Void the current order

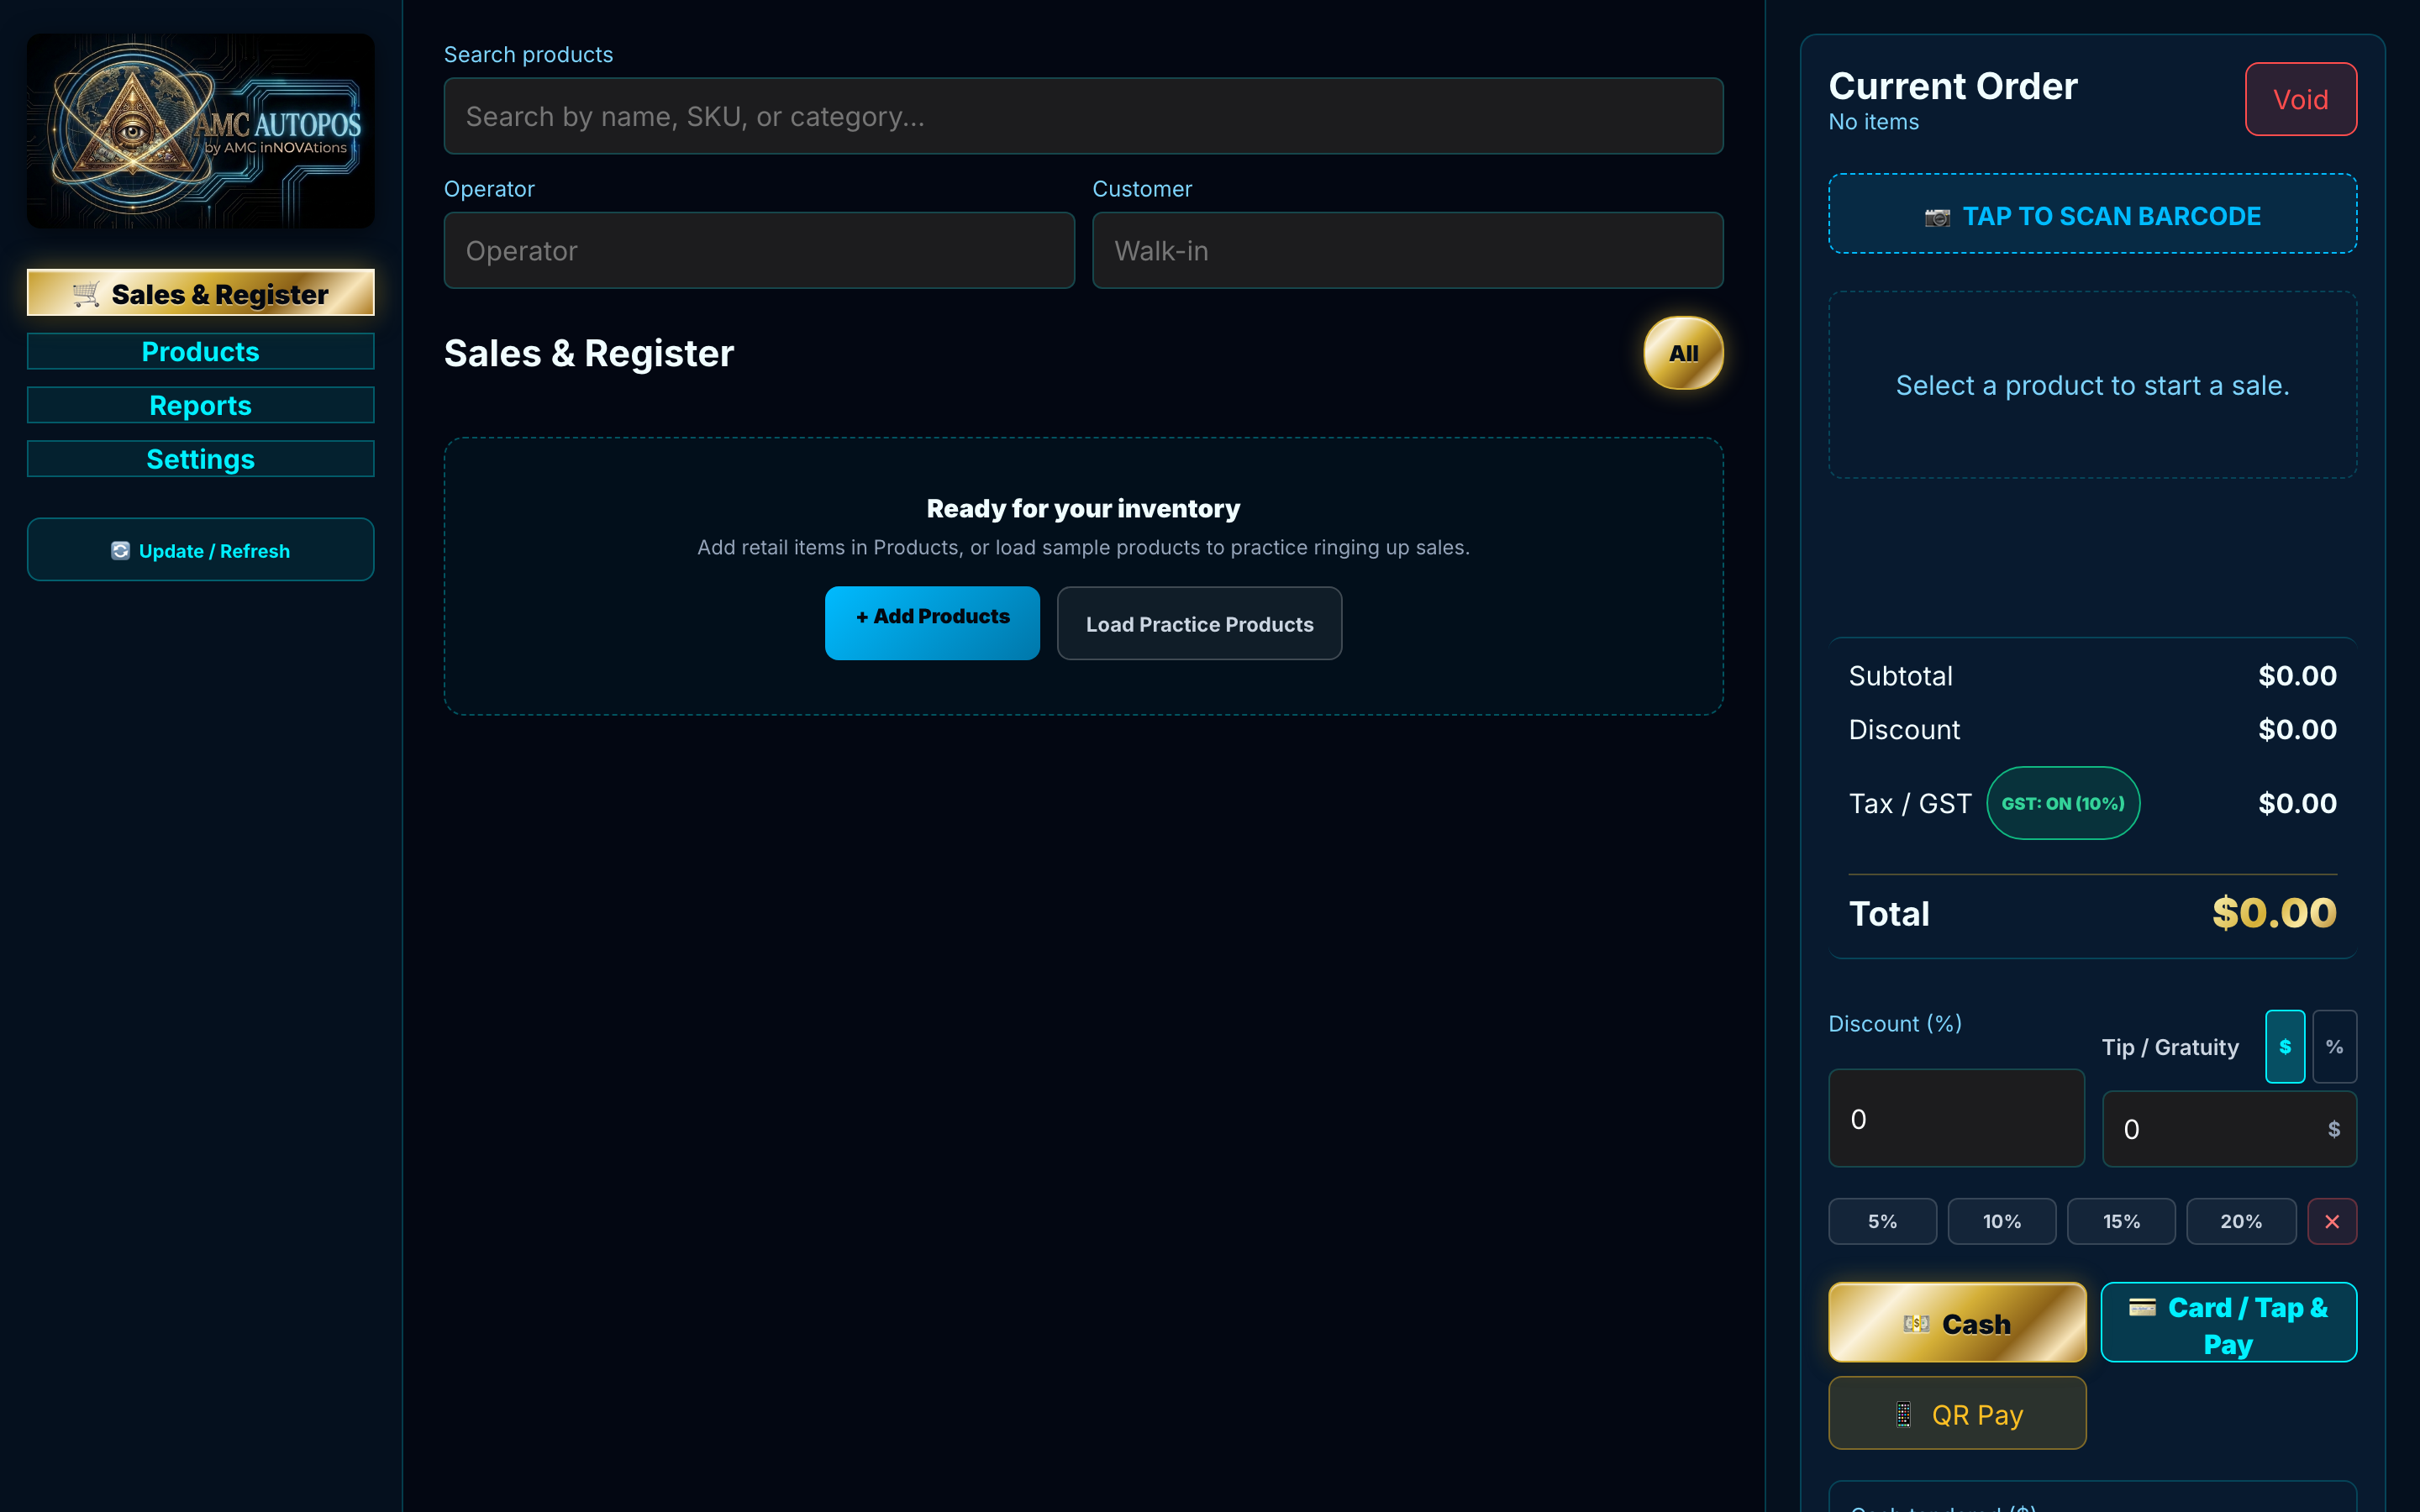(2300, 99)
